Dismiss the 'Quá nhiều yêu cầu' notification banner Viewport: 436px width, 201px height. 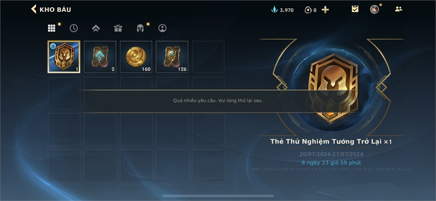218,101
